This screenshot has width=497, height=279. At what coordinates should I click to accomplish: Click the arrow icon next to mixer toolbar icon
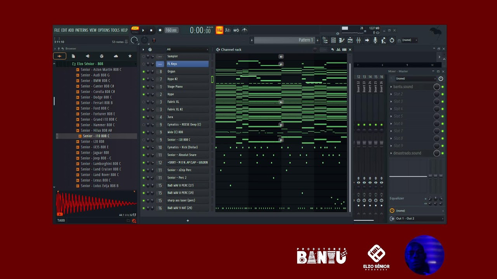click(x=367, y=40)
